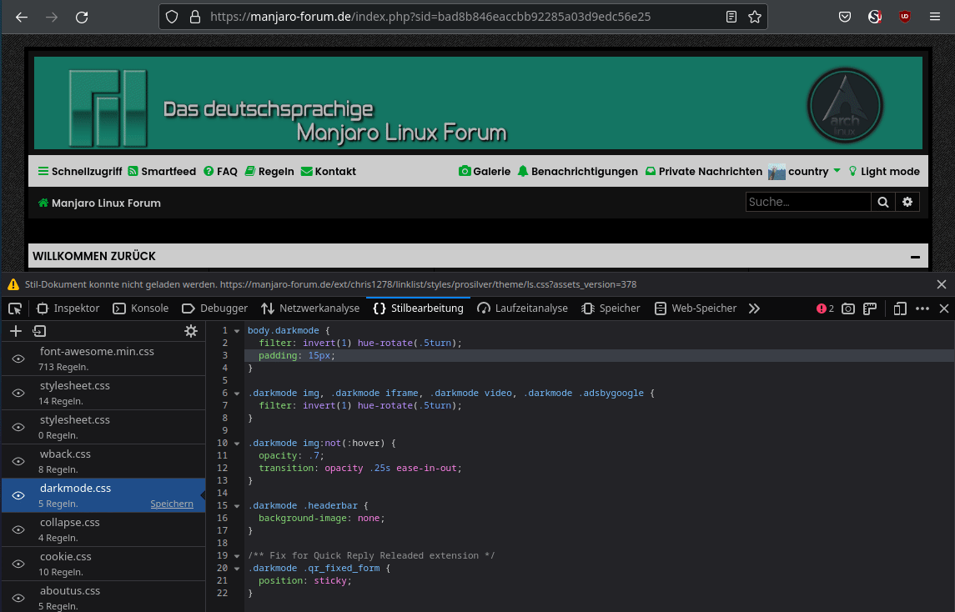Bookmark this page with star icon

click(x=754, y=17)
